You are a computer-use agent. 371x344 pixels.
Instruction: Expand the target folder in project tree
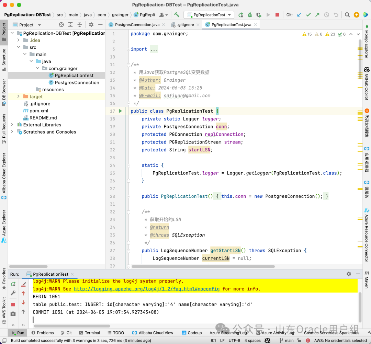tap(19, 97)
